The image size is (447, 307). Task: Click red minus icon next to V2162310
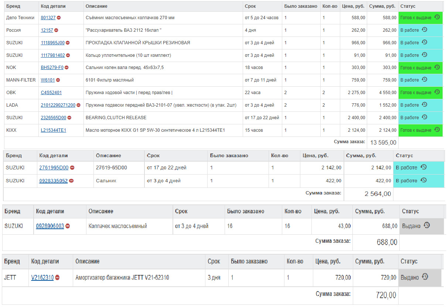point(57,277)
